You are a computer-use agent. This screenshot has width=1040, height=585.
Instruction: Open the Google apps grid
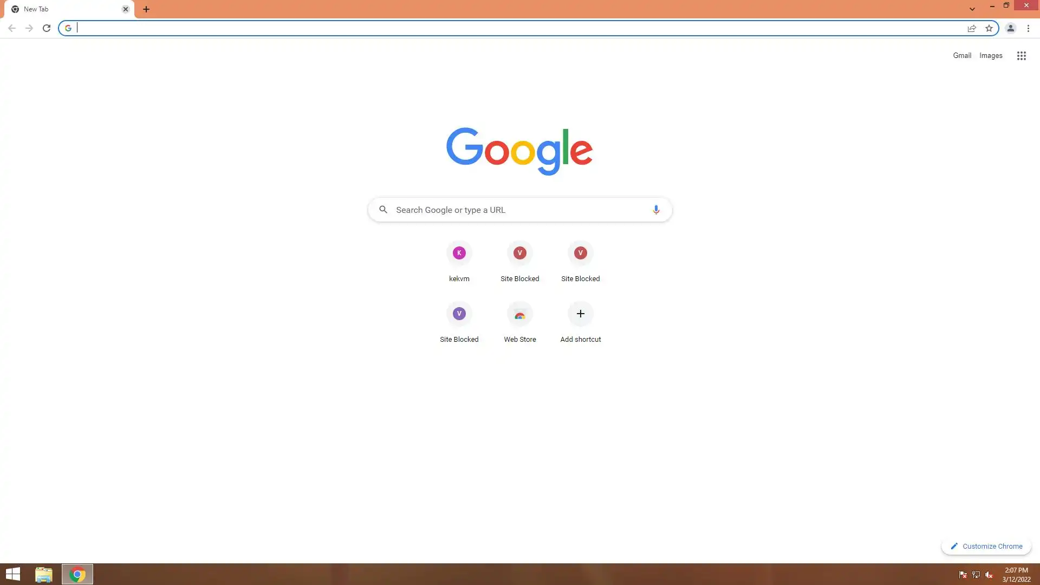[x=1021, y=56]
